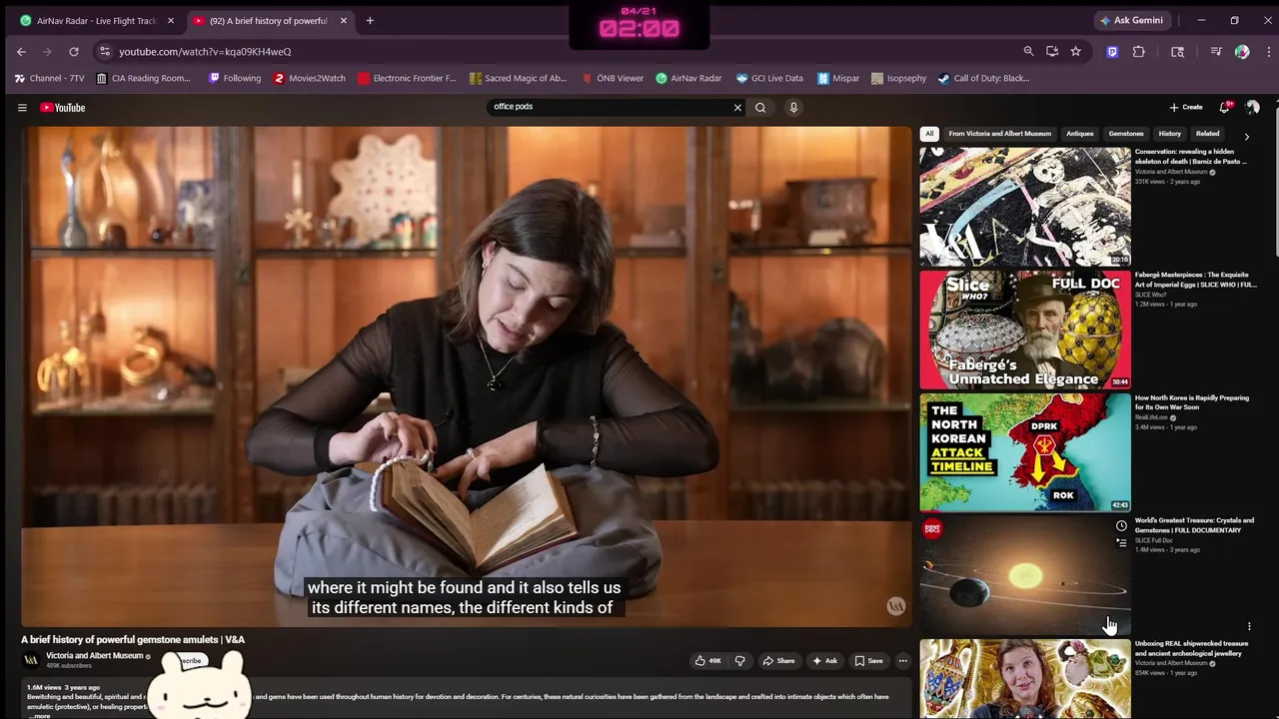Show more filter chips with the right arrow
1279x719 pixels.
[1246, 136]
